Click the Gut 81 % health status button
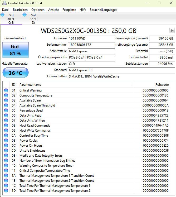 coord(16,50)
